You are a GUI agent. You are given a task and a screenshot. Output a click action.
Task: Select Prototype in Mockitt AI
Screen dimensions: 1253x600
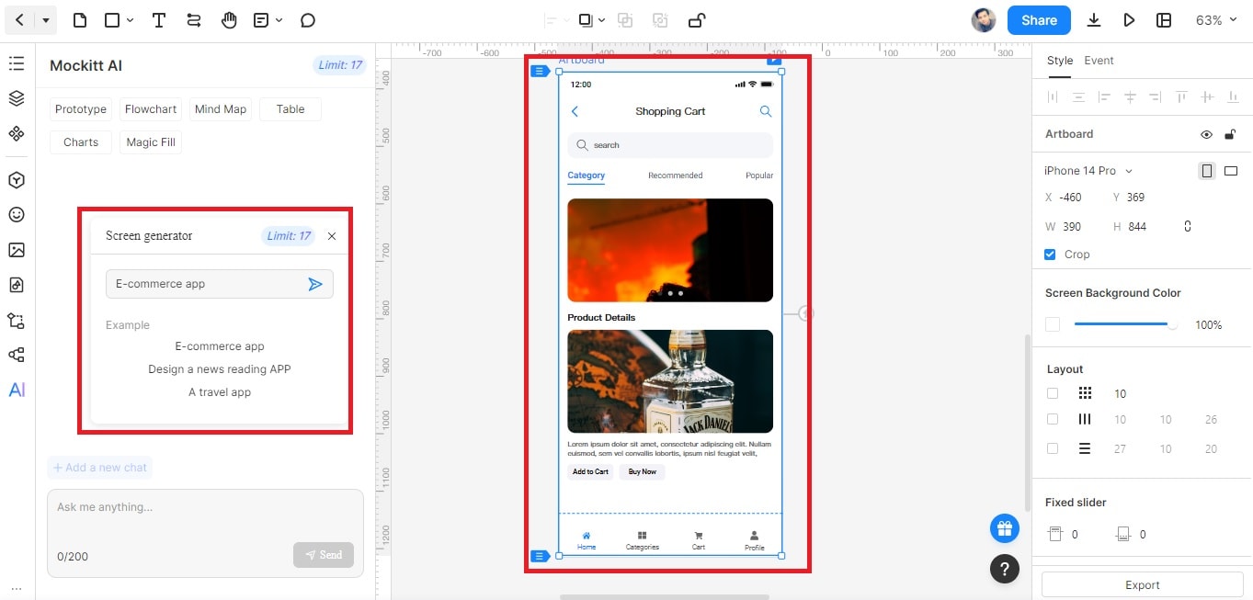[x=81, y=109]
